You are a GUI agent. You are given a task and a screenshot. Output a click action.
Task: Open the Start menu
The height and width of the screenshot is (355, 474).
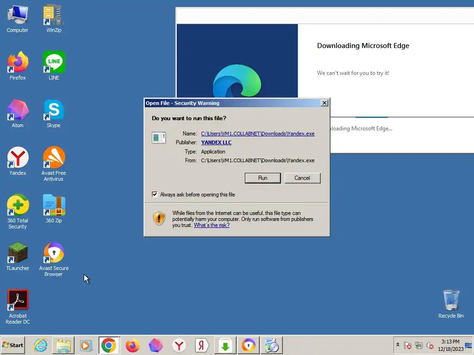12,345
